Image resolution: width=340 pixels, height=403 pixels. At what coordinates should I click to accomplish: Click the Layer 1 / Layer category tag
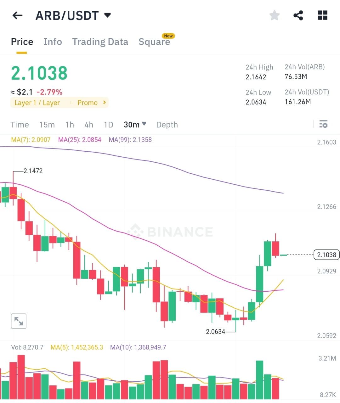point(37,103)
